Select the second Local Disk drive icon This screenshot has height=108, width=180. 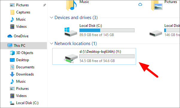pyautogui.click(x=156, y=33)
